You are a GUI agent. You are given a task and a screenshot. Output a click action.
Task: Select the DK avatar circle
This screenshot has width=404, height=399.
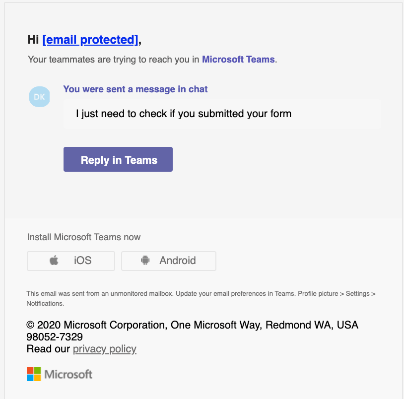[39, 97]
